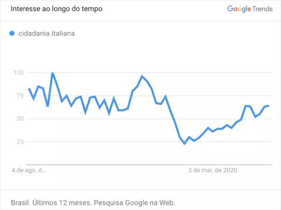The height and width of the screenshot is (210, 281).
Task: Click the 100 y-axis label
Action: (19, 72)
